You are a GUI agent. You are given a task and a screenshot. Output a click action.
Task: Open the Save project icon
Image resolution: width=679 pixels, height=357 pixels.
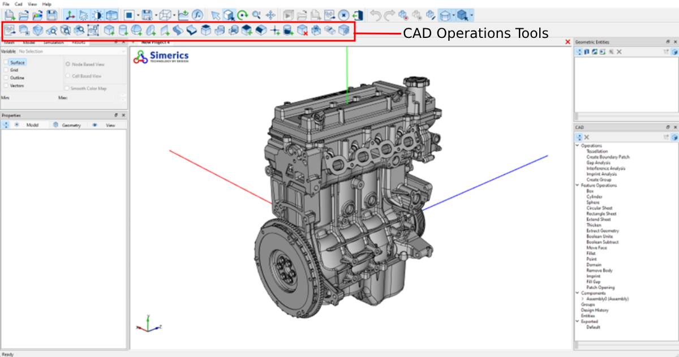click(51, 14)
